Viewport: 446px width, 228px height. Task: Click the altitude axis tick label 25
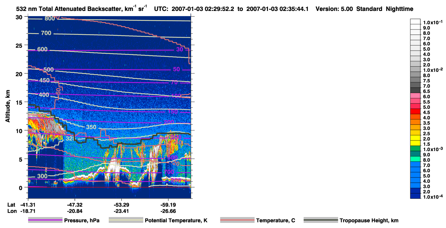(x=20, y=45)
